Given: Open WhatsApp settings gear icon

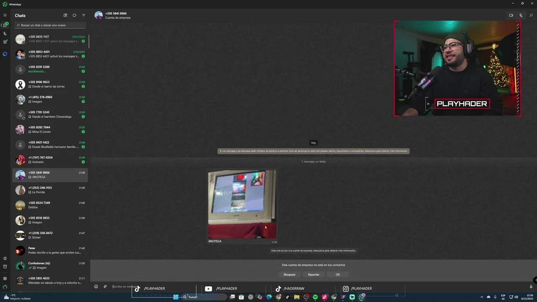Looking at the screenshot, I should click(x=5, y=279).
